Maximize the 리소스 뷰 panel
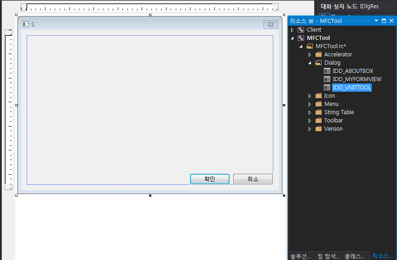This screenshot has height=260, width=397. pos(384,21)
